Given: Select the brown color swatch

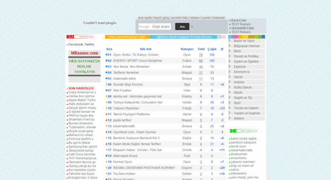Looking at the screenshot, I should tap(251, 37).
